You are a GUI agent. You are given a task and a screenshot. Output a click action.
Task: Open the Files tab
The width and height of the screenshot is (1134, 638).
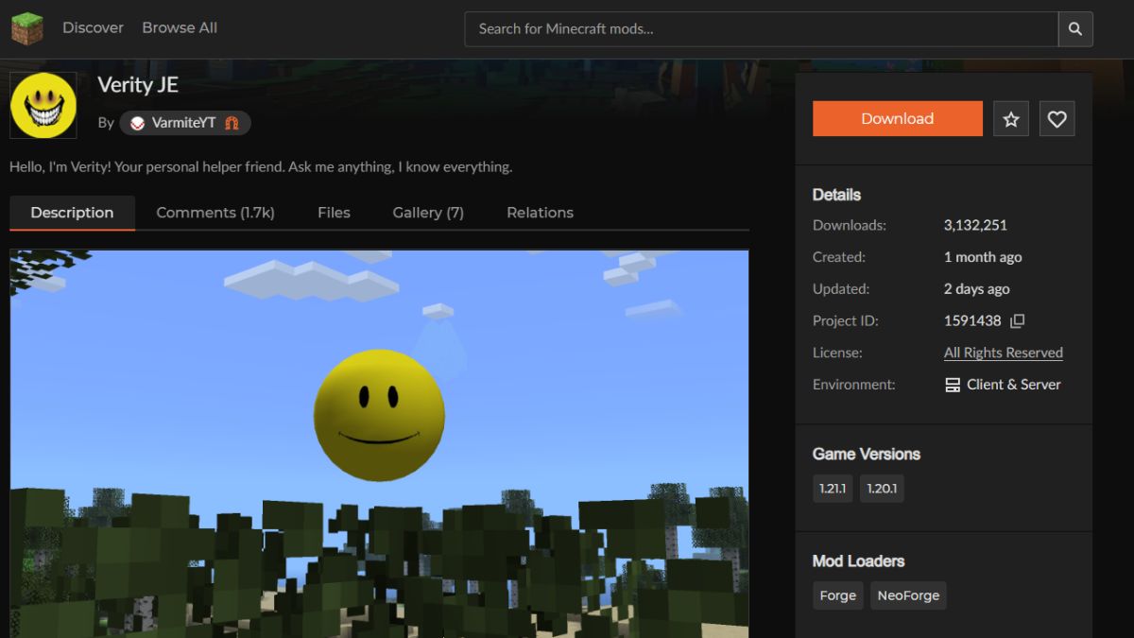click(x=334, y=213)
